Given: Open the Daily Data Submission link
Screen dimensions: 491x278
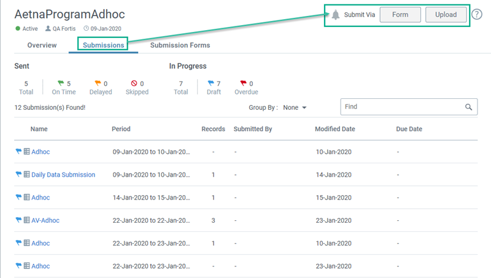Looking at the screenshot, I should click(x=63, y=175).
